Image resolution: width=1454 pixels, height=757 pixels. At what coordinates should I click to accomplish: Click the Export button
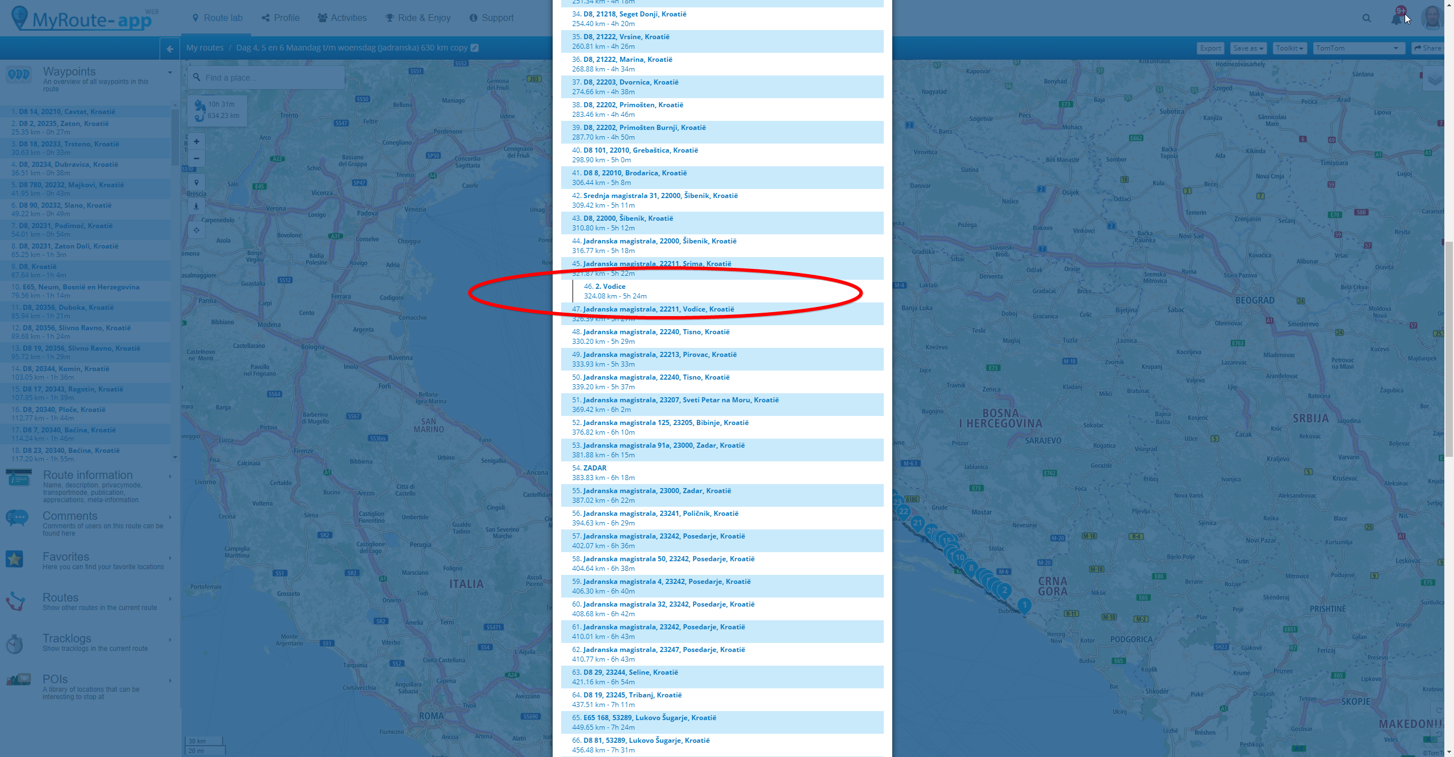1210,48
